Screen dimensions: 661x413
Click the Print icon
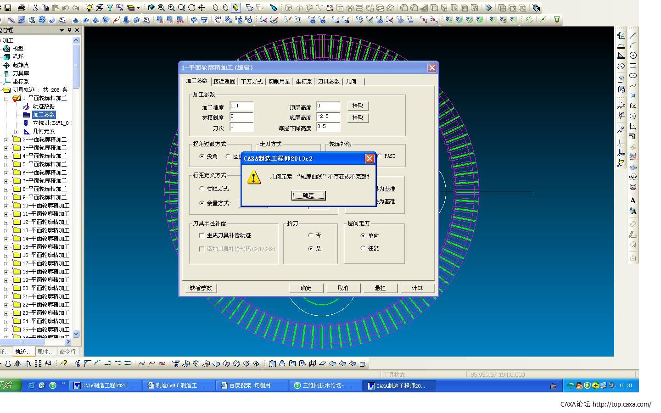tap(21, 8)
